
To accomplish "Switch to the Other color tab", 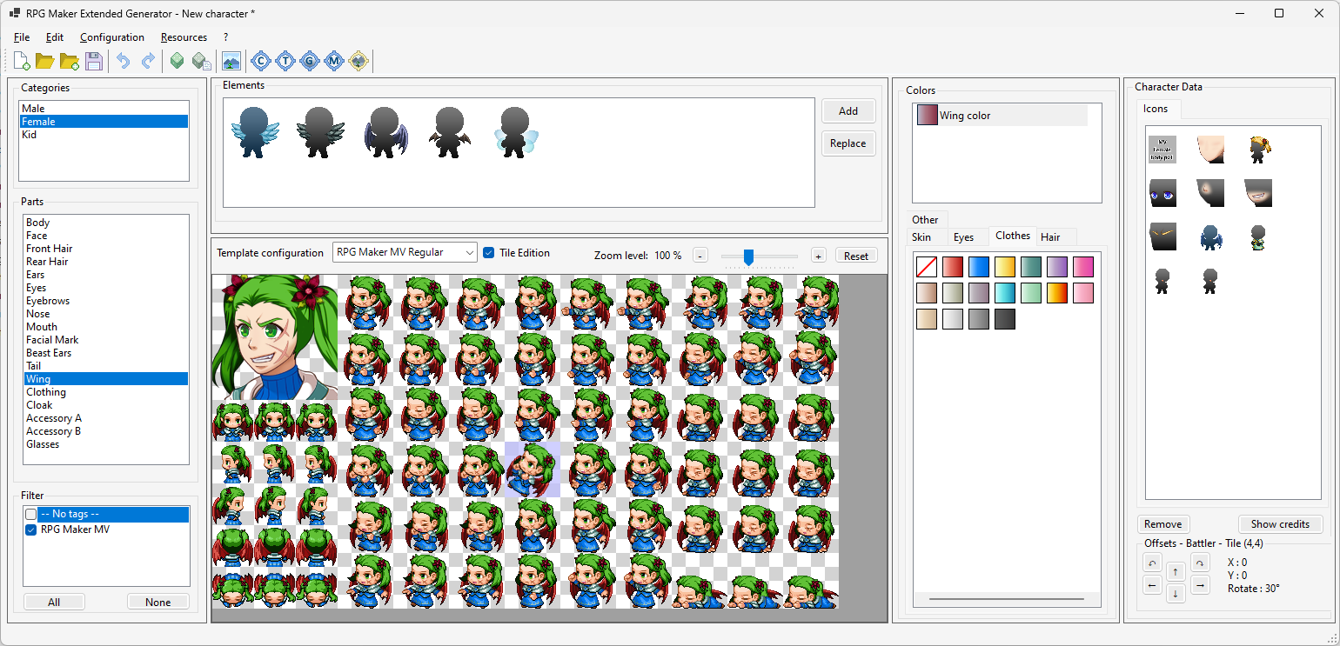I will point(925,220).
